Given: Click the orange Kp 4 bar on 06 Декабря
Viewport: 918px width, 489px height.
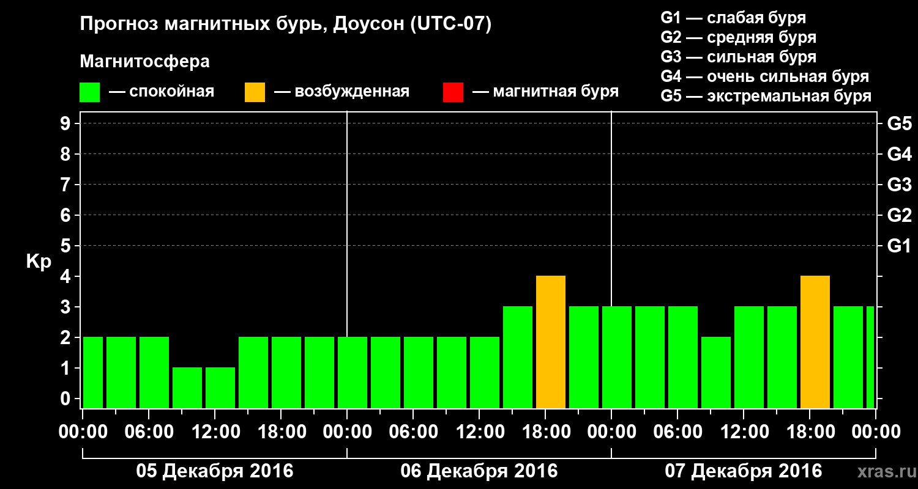Looking at the screenshot, I should point(551,342).
